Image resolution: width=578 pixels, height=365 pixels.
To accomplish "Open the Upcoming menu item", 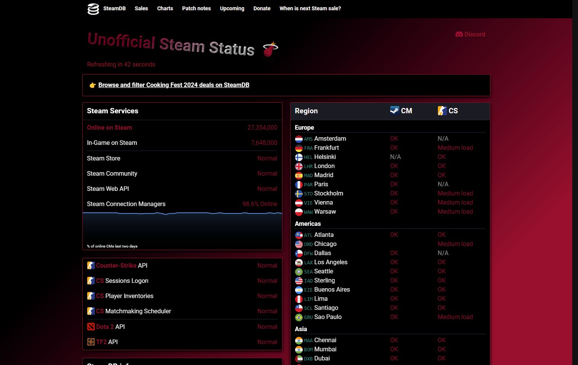I will coord(232,8).
